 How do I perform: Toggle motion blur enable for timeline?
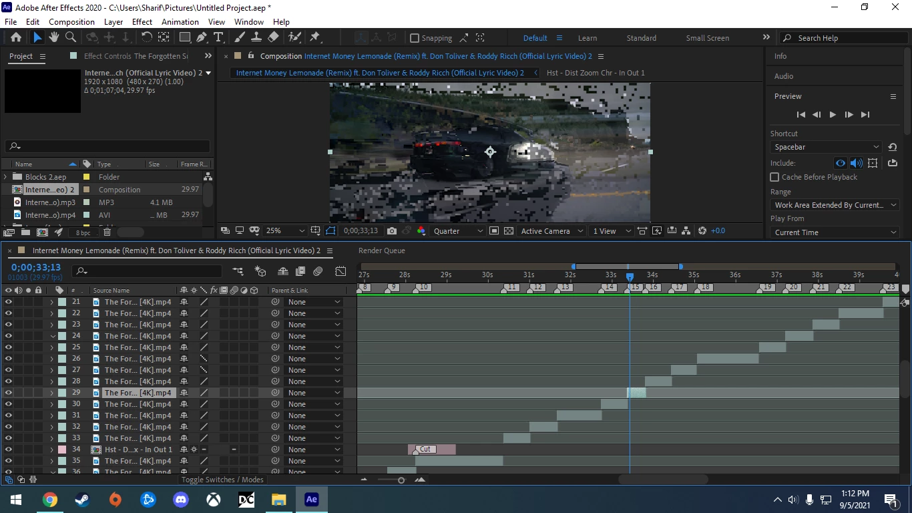(x=318, y=271)
